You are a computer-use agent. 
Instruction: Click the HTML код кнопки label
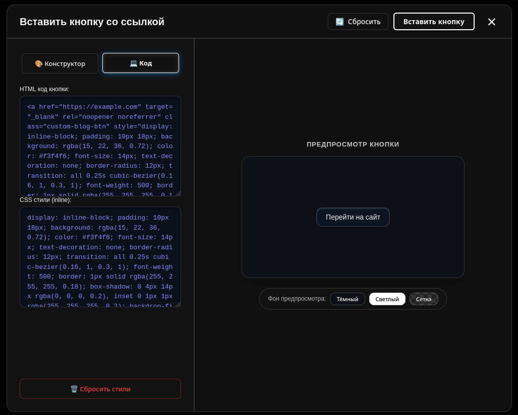(x=44, y=89)
